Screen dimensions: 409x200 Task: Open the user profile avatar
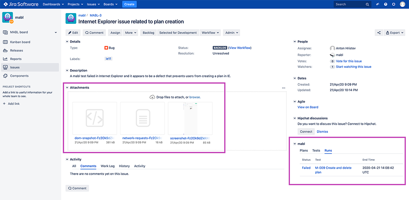click(402, 4)
